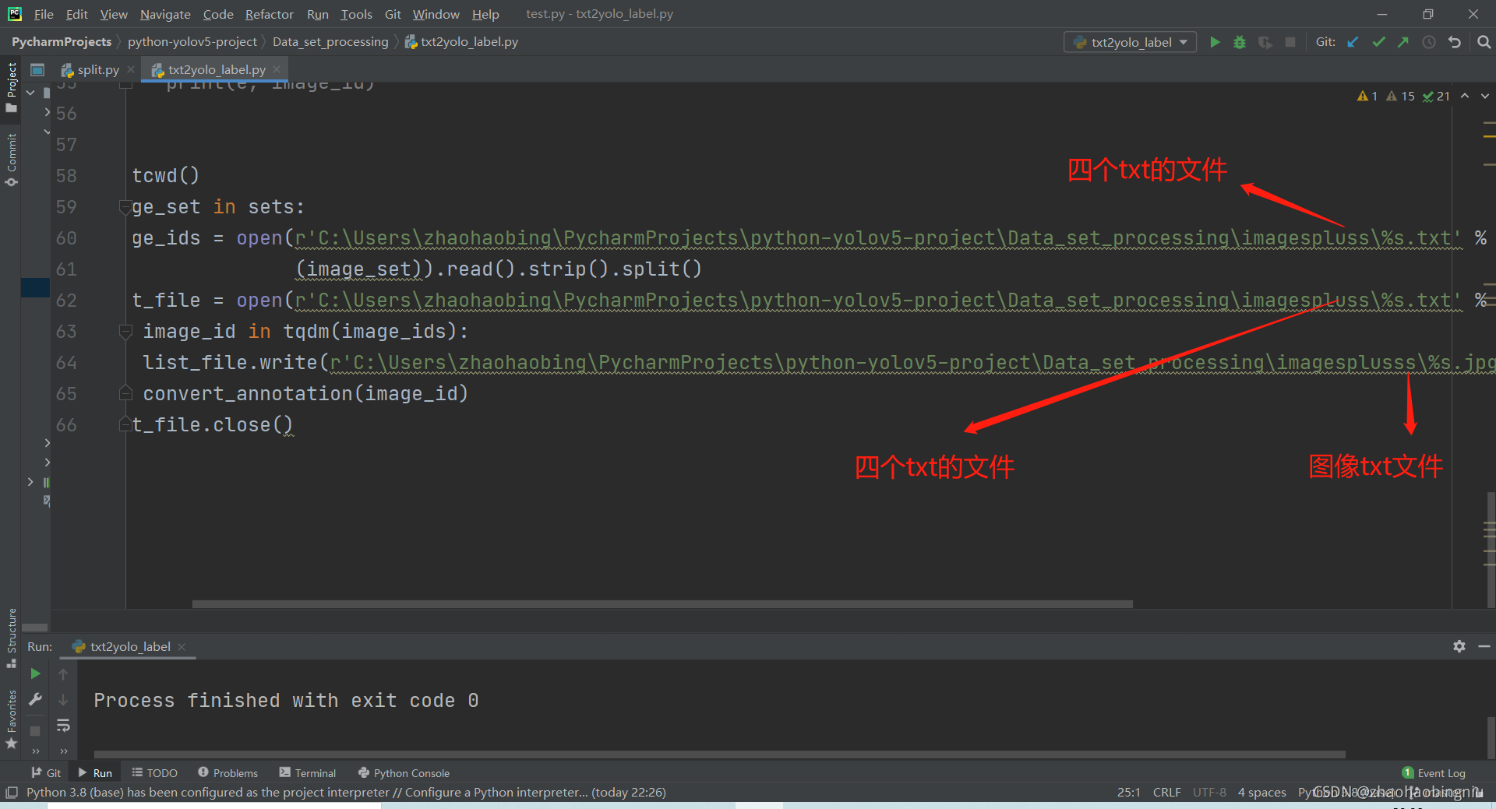Screen dimensions: 1496x809
Task: Toggle the Favorites tool window
Action: pos(11,719)
